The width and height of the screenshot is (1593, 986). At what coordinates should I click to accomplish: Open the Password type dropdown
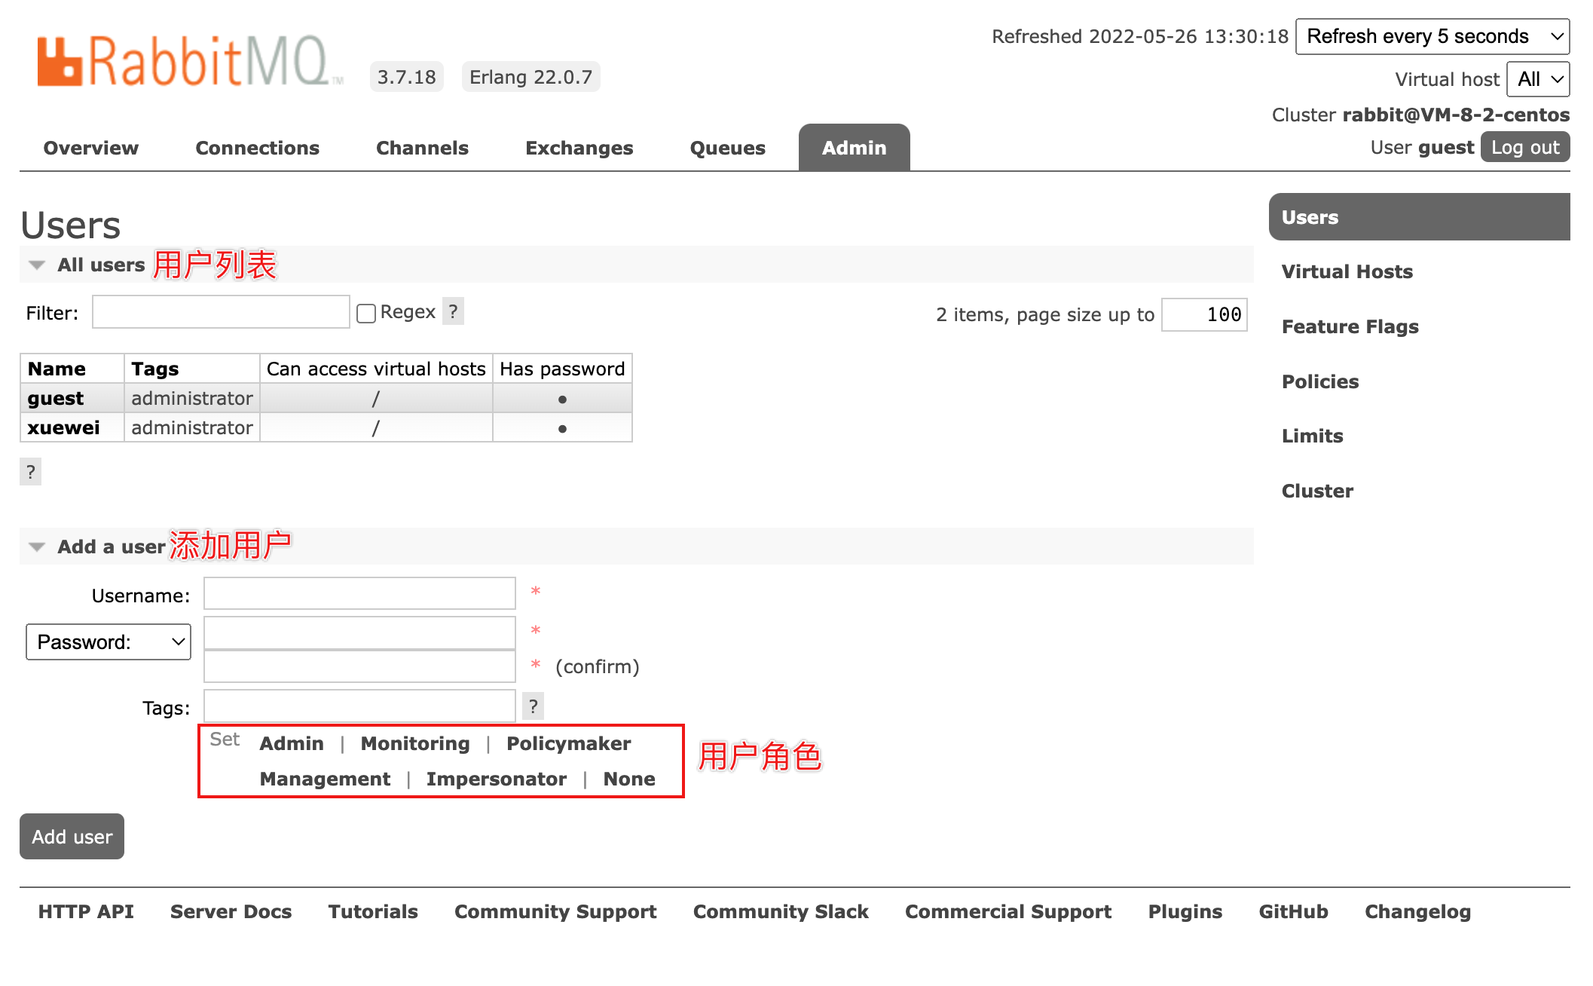[108, 642]
